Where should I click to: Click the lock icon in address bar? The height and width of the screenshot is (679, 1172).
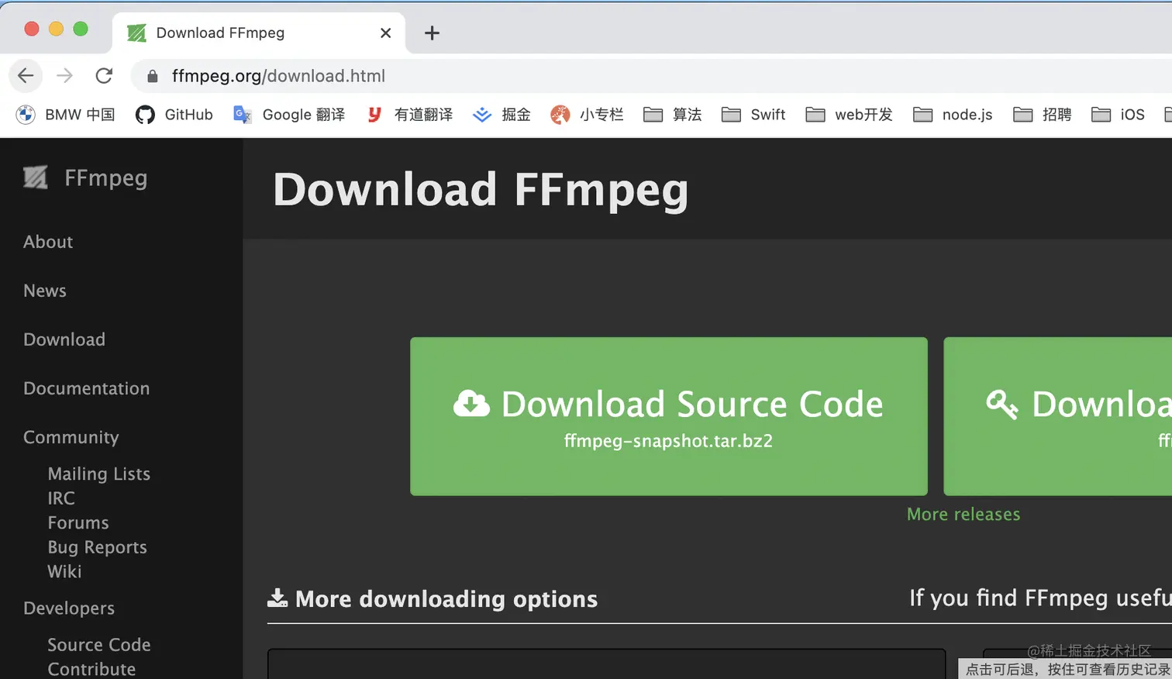(x=153, y=76)
